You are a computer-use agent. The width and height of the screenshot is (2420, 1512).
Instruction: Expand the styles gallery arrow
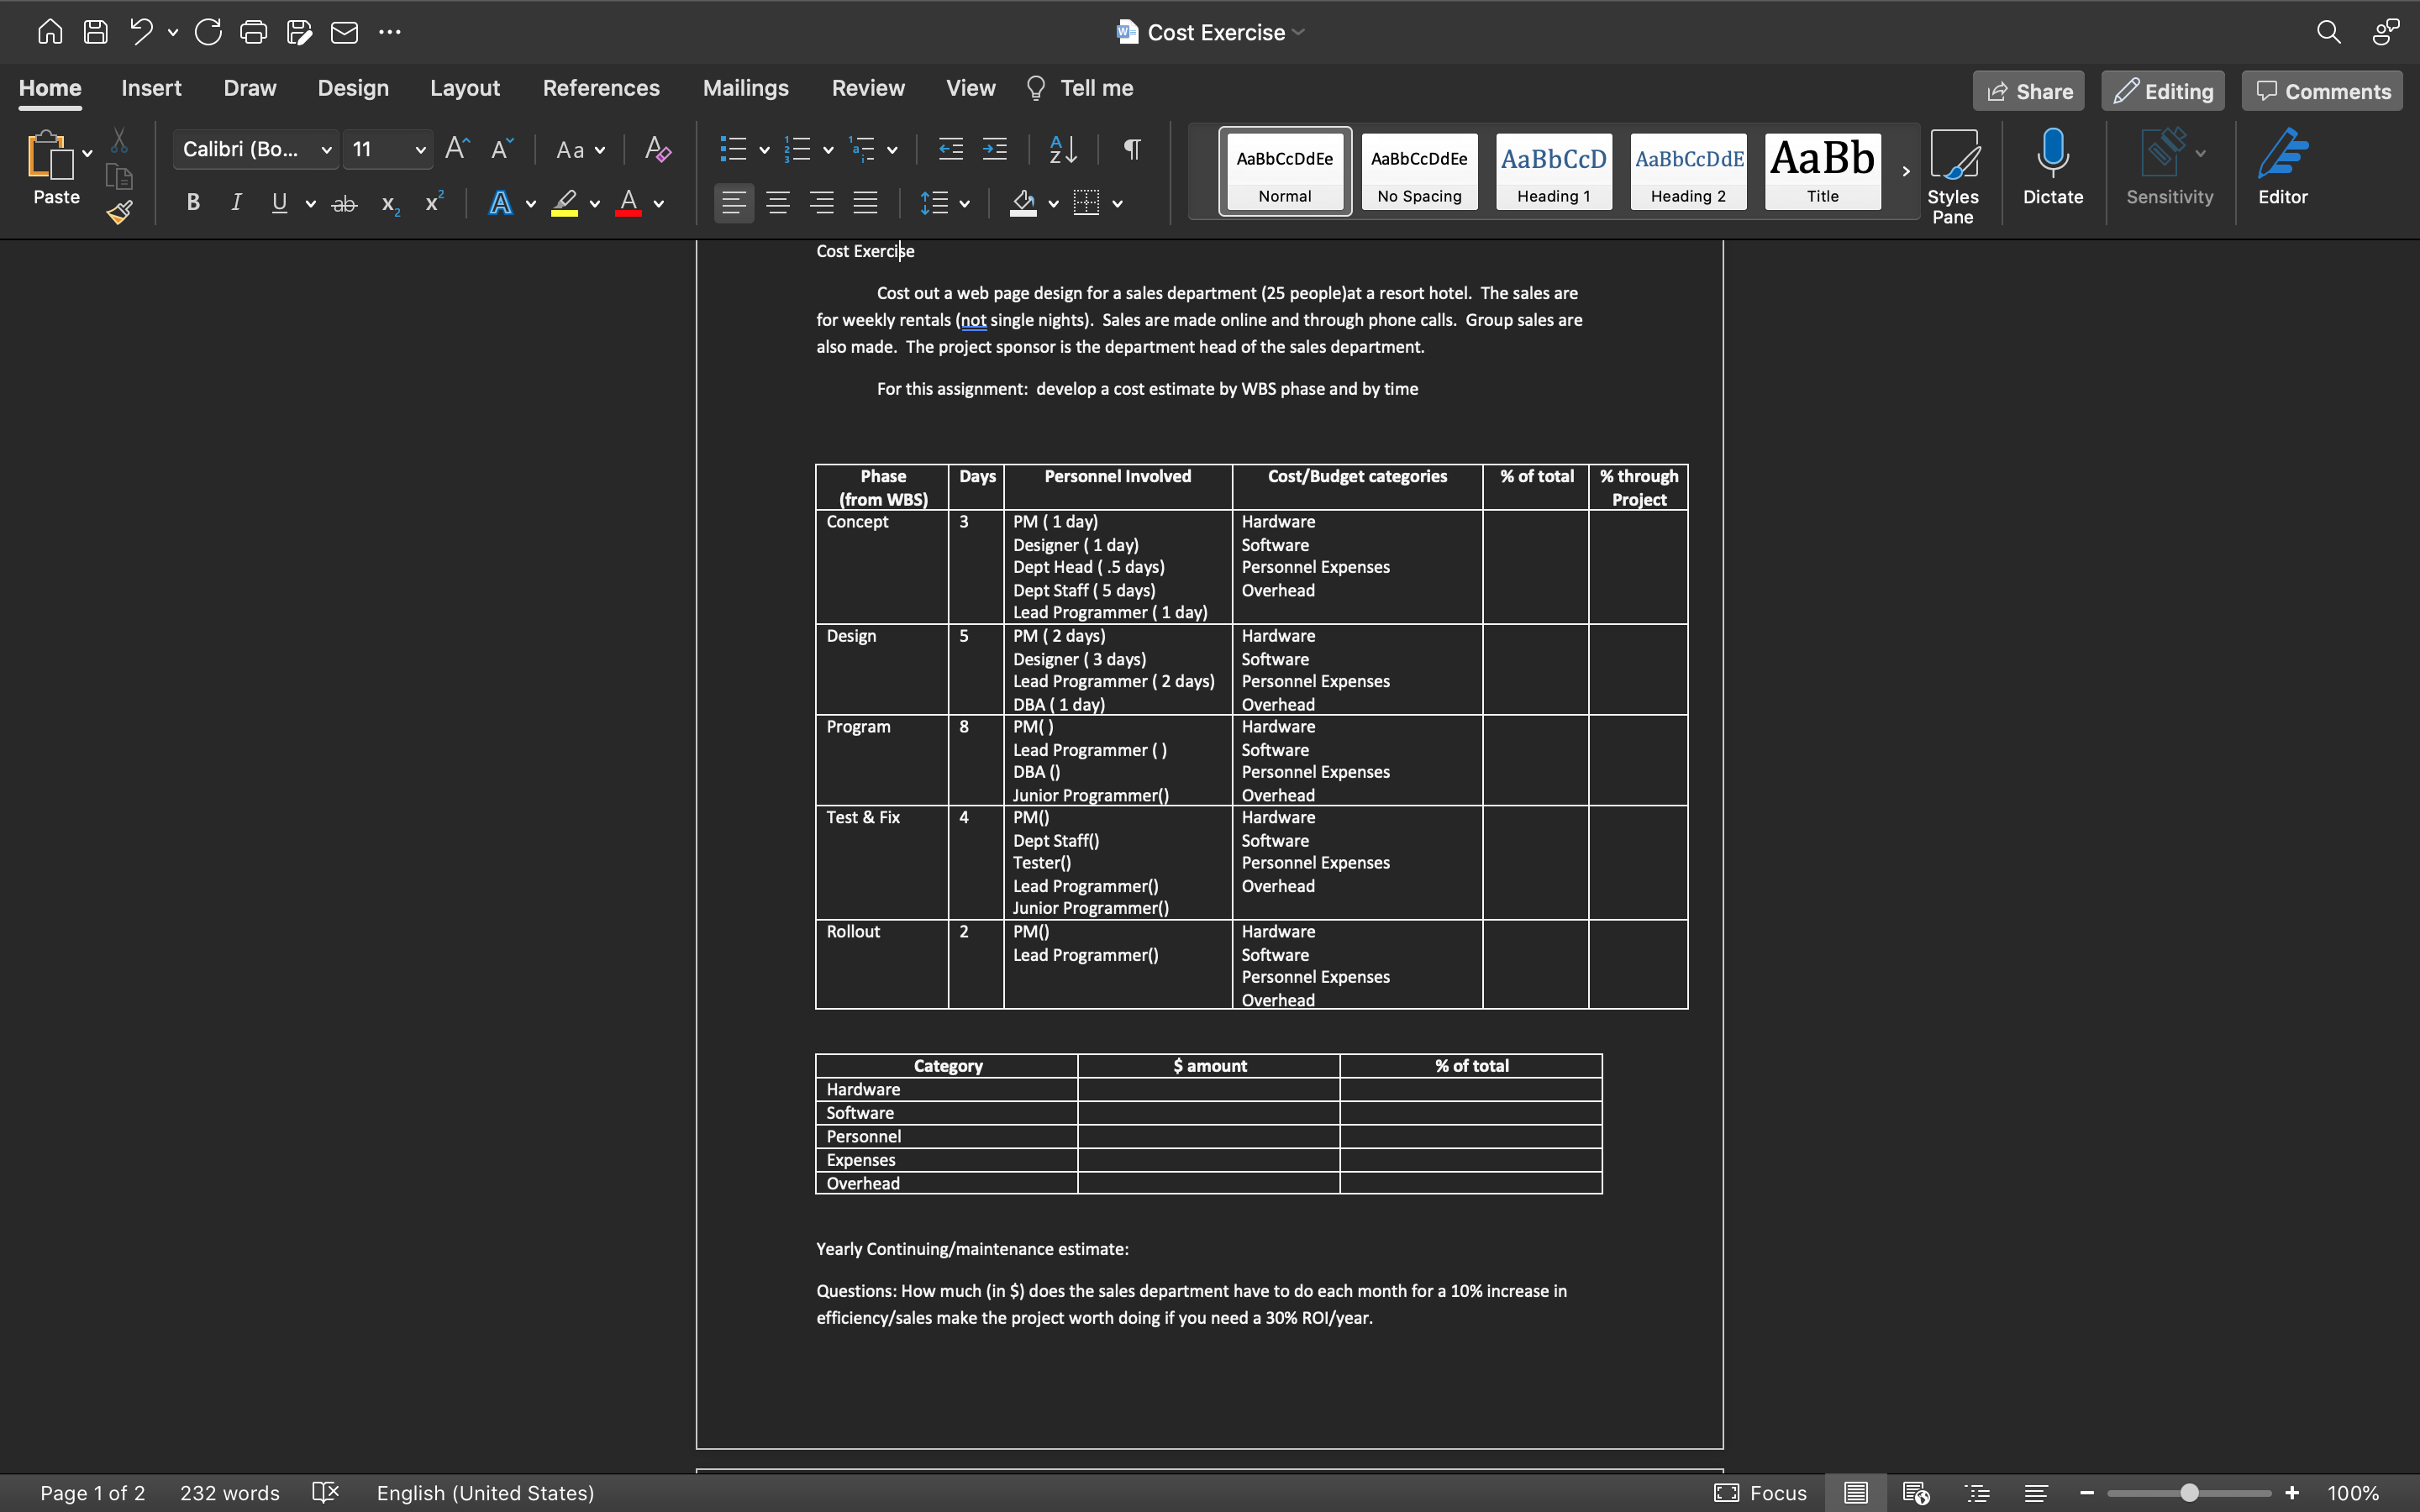1906,171
